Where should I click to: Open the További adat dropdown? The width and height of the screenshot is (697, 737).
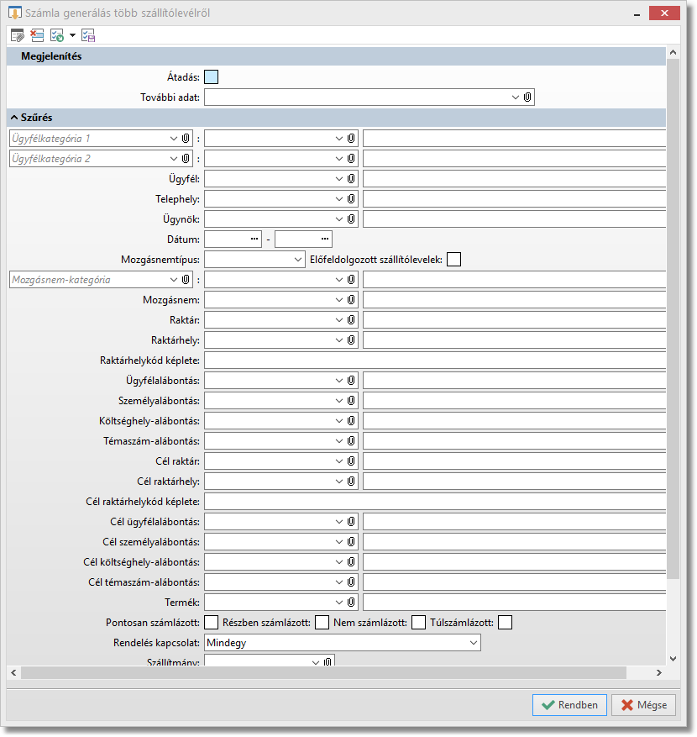coord(516,97)
